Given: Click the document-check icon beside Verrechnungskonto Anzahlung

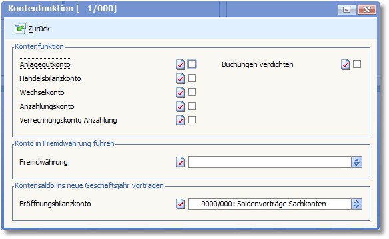Looking at the screenshot, I should (180, 120).
